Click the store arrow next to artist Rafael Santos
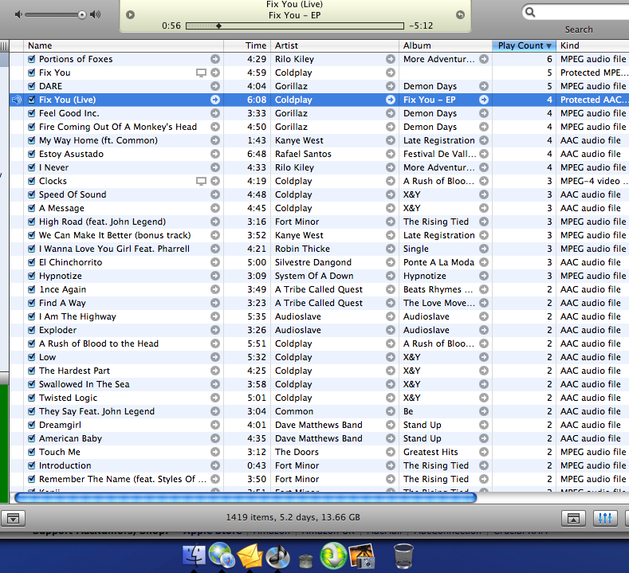The height and width of the screenshot is (573, 629). 391,154
